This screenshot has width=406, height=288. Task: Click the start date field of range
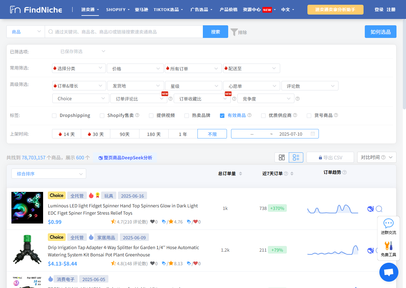[x=252, y=134]
